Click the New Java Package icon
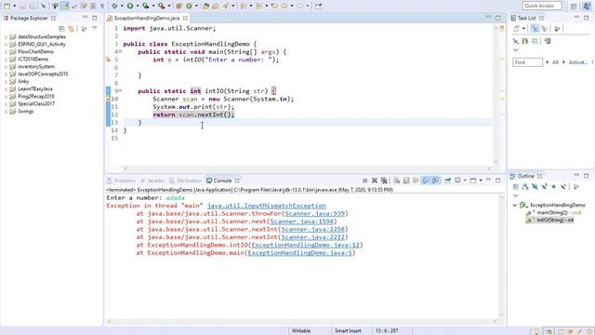Viewport: 595px width, 335px height. tap(178, 6)
